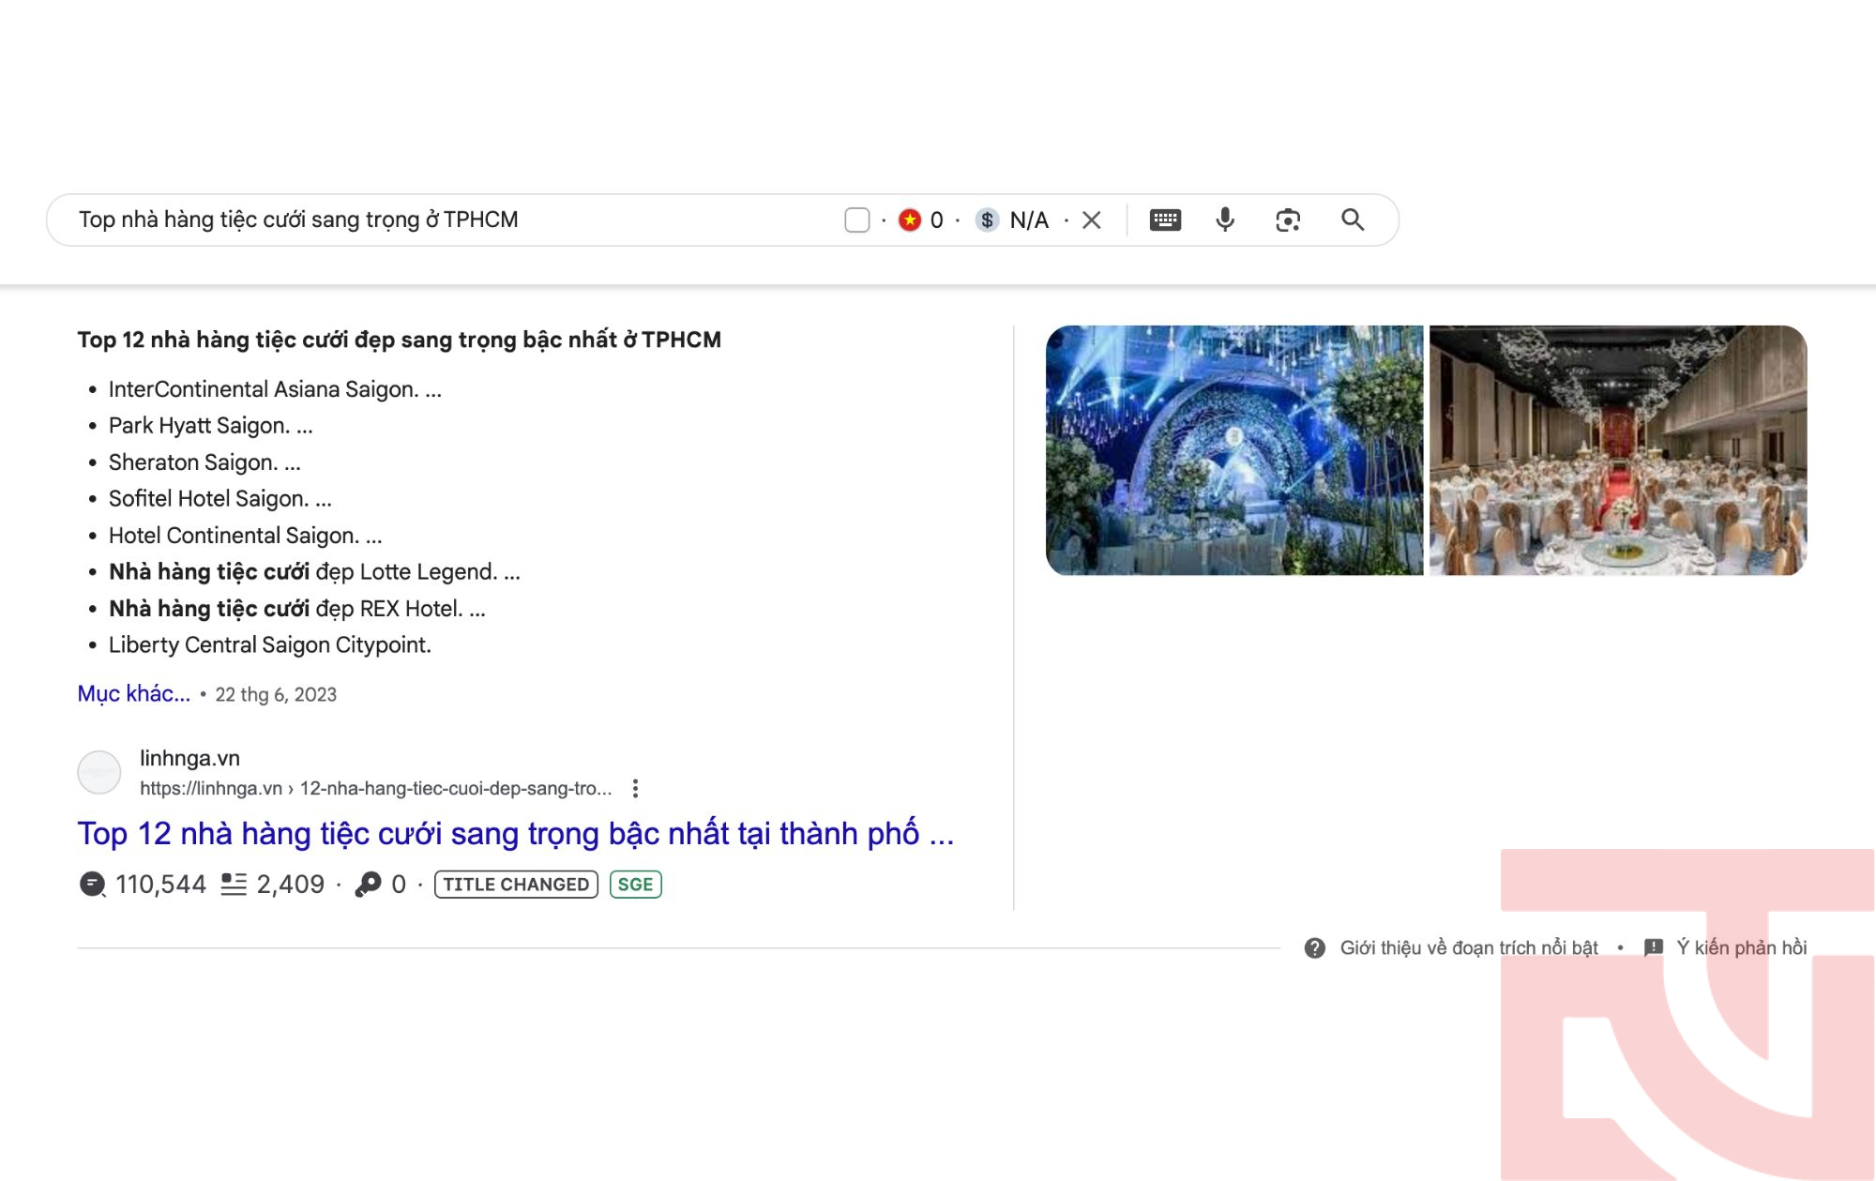Click the key icon for keywords
The height and width of the screenshot is (1181, 1876).
click(x=368, y=885)
